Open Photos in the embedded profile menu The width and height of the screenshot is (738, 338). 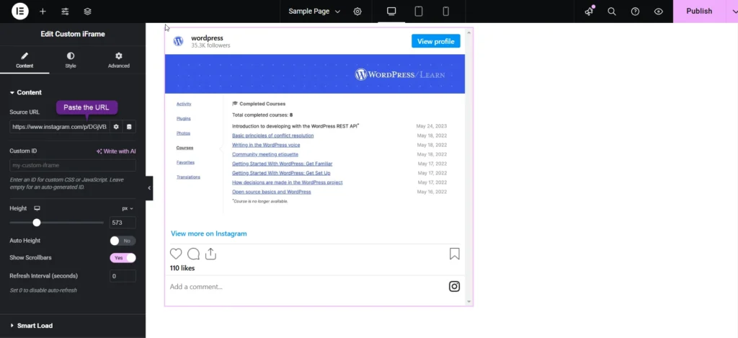(184, 133)
